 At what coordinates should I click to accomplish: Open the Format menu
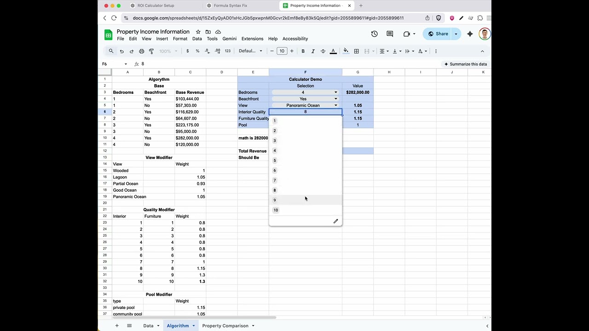tap(180, 39)
